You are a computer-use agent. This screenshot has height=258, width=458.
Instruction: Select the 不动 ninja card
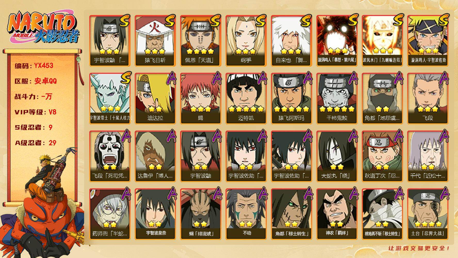click(x=246, y=214)
